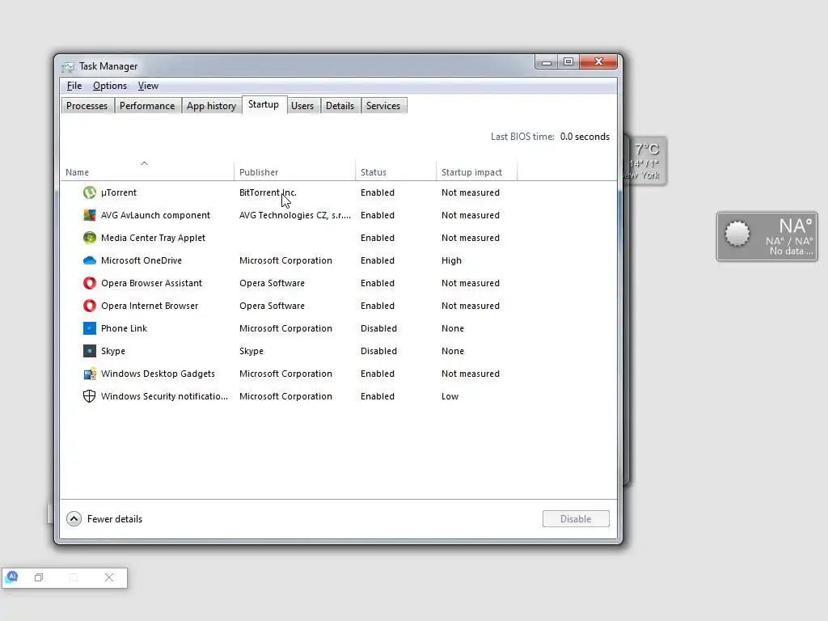This screenshot has height=621, width=828.
Task: Click the NA° temperature on weather gadget
Action: pos(796,226)
